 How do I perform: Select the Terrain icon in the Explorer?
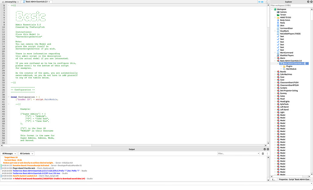(278, 15)
